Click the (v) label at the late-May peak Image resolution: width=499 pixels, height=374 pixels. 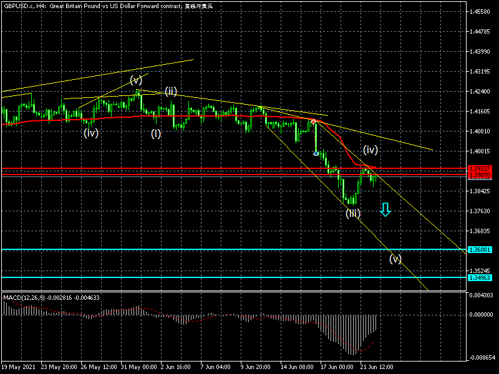[136, 80]
